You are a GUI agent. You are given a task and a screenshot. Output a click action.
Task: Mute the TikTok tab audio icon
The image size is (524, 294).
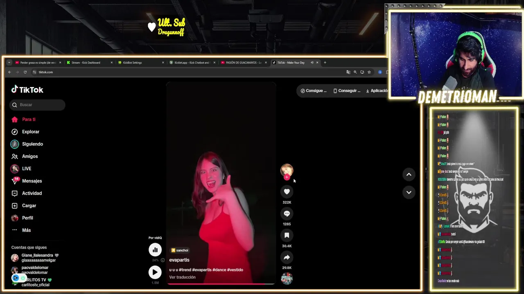pos(312,62)
